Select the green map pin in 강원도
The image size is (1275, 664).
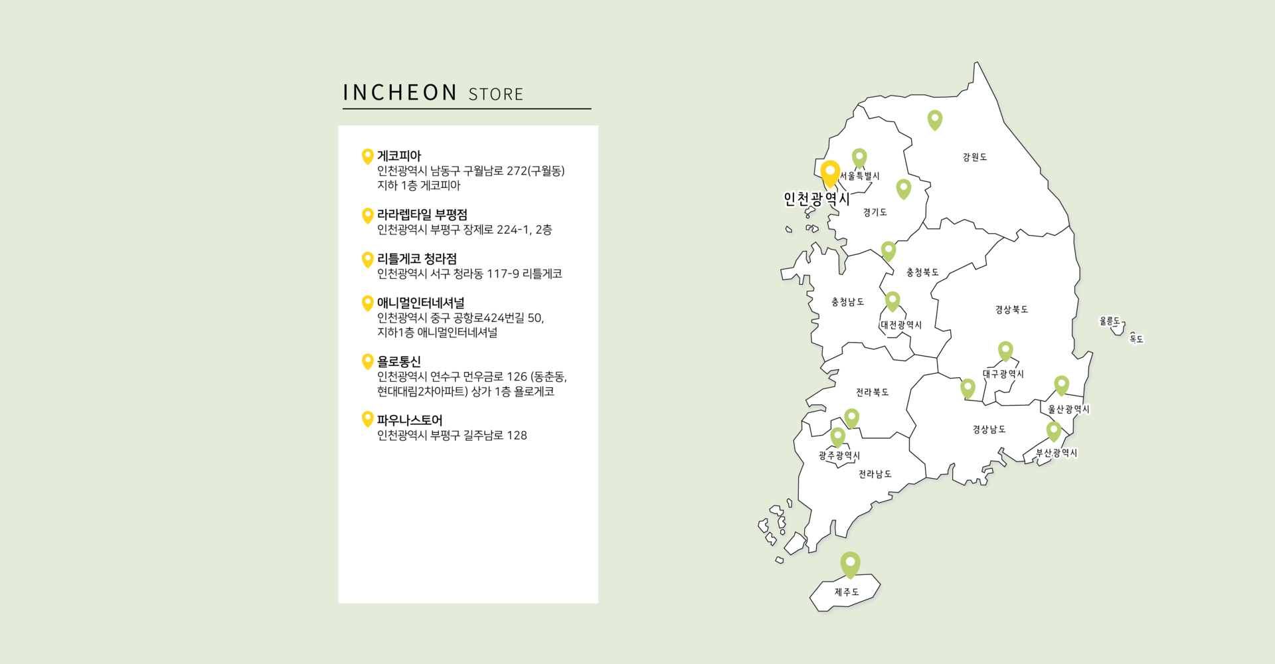(935, 120)
